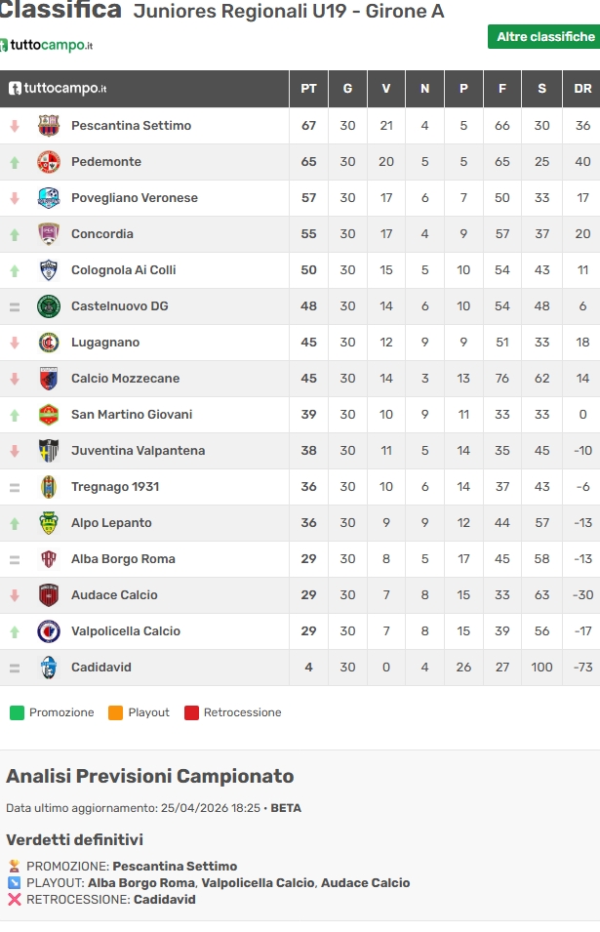This screenshot has height=932, width=600.
Task: Sort standings by DR column header
Action: click(582, 89)
